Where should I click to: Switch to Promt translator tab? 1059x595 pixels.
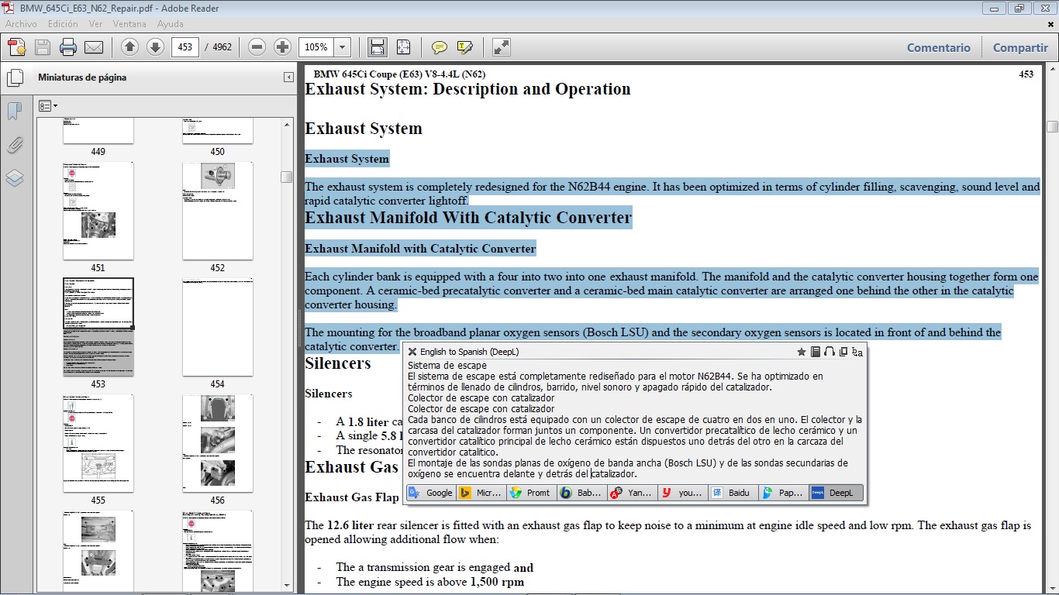click(532, 493)
